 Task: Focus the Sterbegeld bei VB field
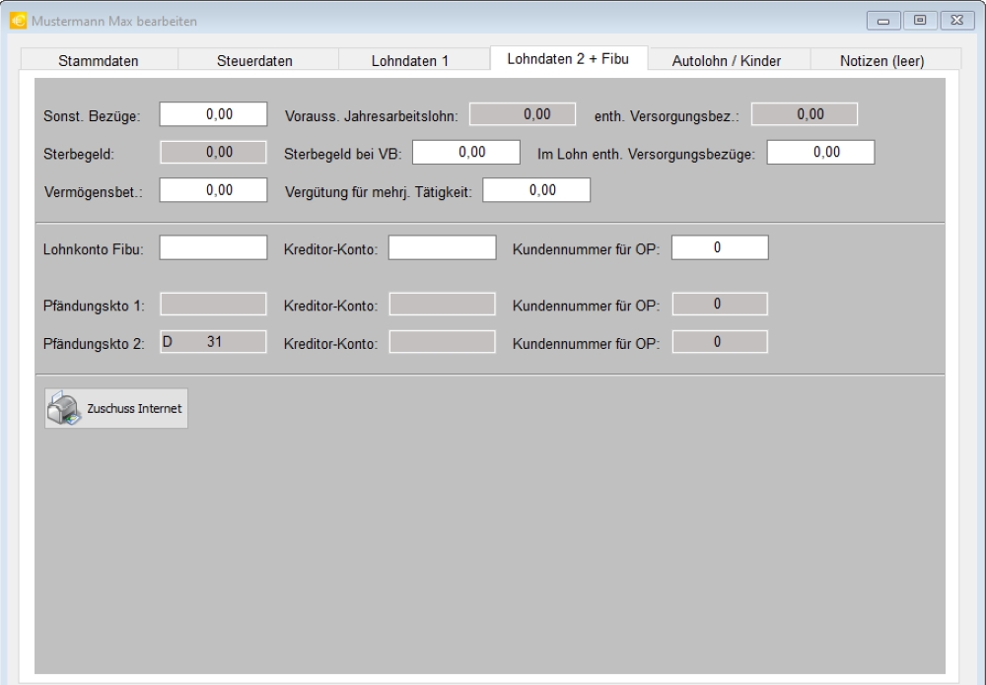click(x=466, y=152)
